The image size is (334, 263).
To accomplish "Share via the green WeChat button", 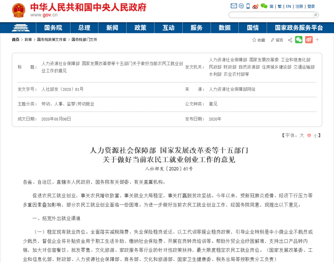I will [299, 40].
